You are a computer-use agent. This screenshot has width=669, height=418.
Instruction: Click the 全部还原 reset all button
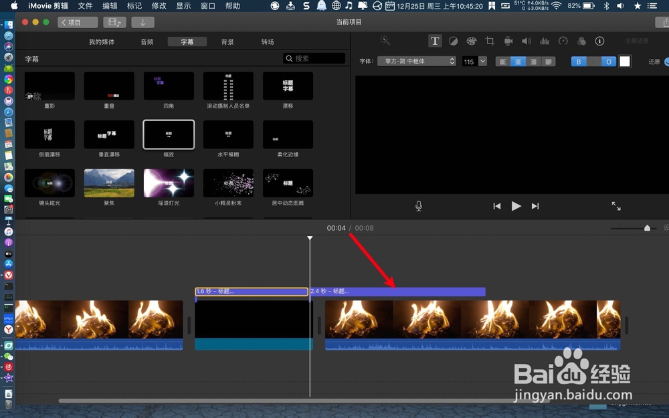(x=637, y=41)
